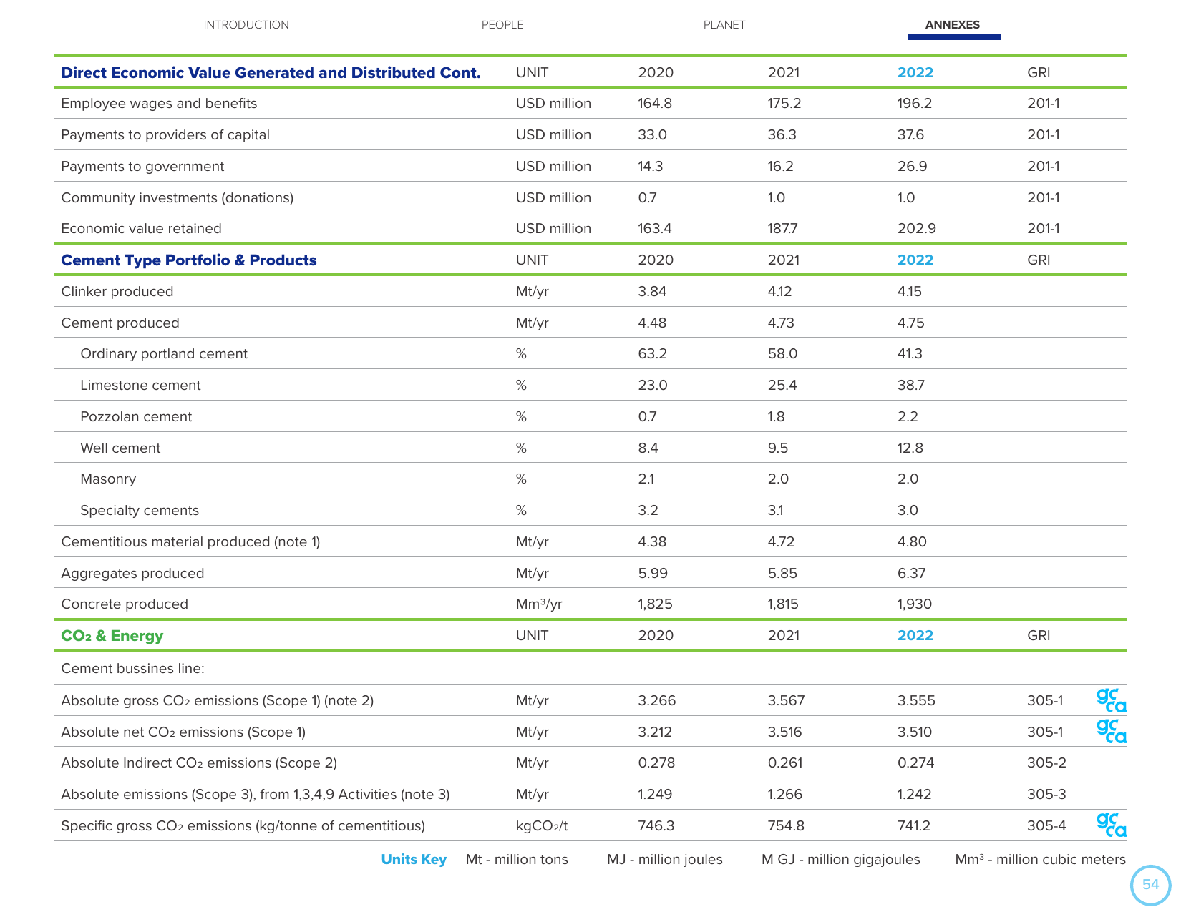Click the 305-2 GRI reference

click(1046, 763)
